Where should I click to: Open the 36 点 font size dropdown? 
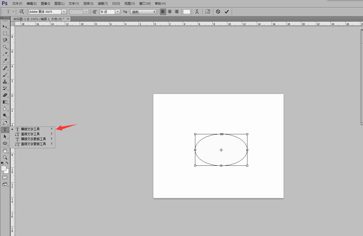pos(117,12)
